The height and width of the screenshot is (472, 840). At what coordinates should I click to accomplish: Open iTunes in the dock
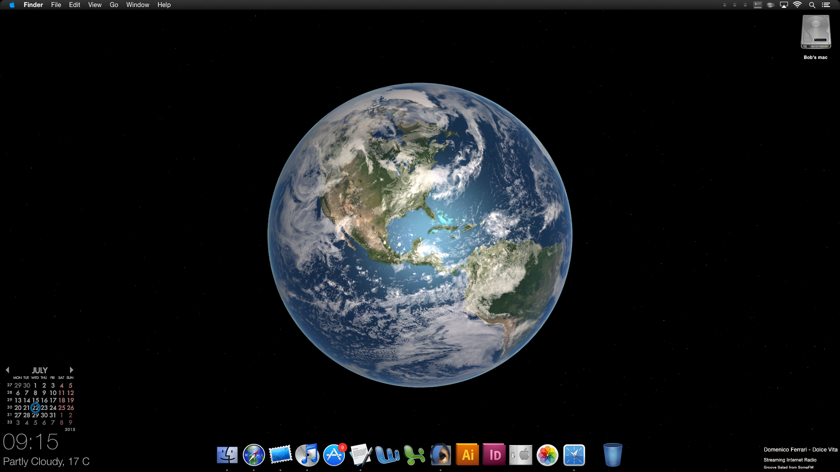tap(307, 455)
